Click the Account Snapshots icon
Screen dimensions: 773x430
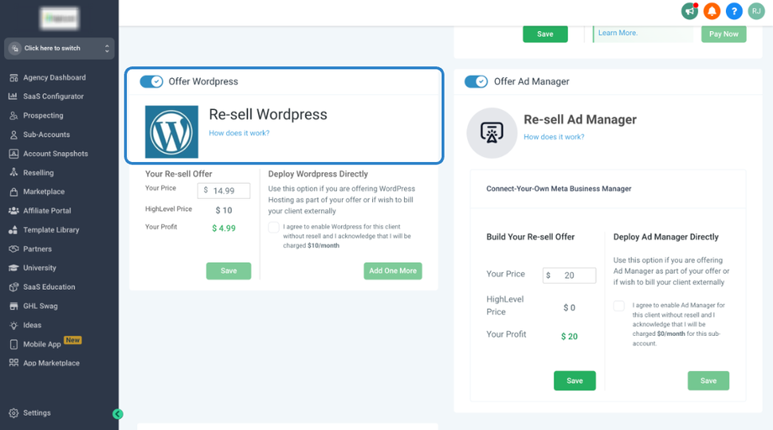13,154
